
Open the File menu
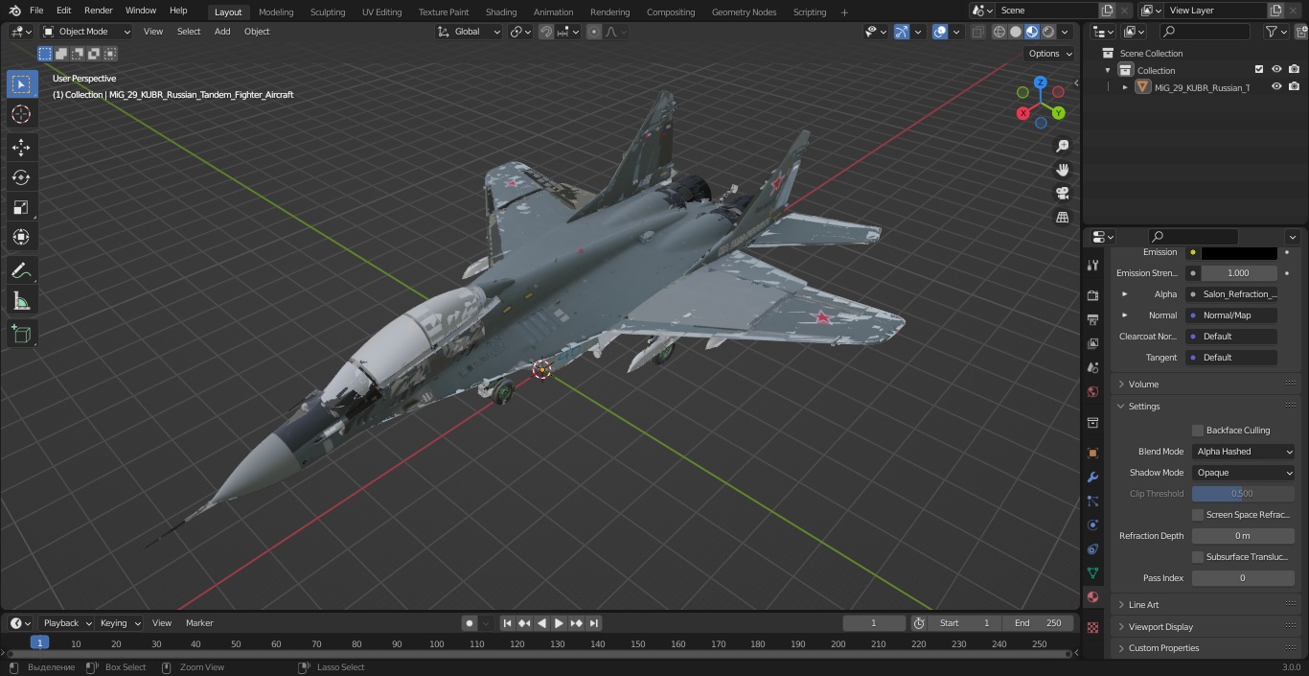[36, 11]
